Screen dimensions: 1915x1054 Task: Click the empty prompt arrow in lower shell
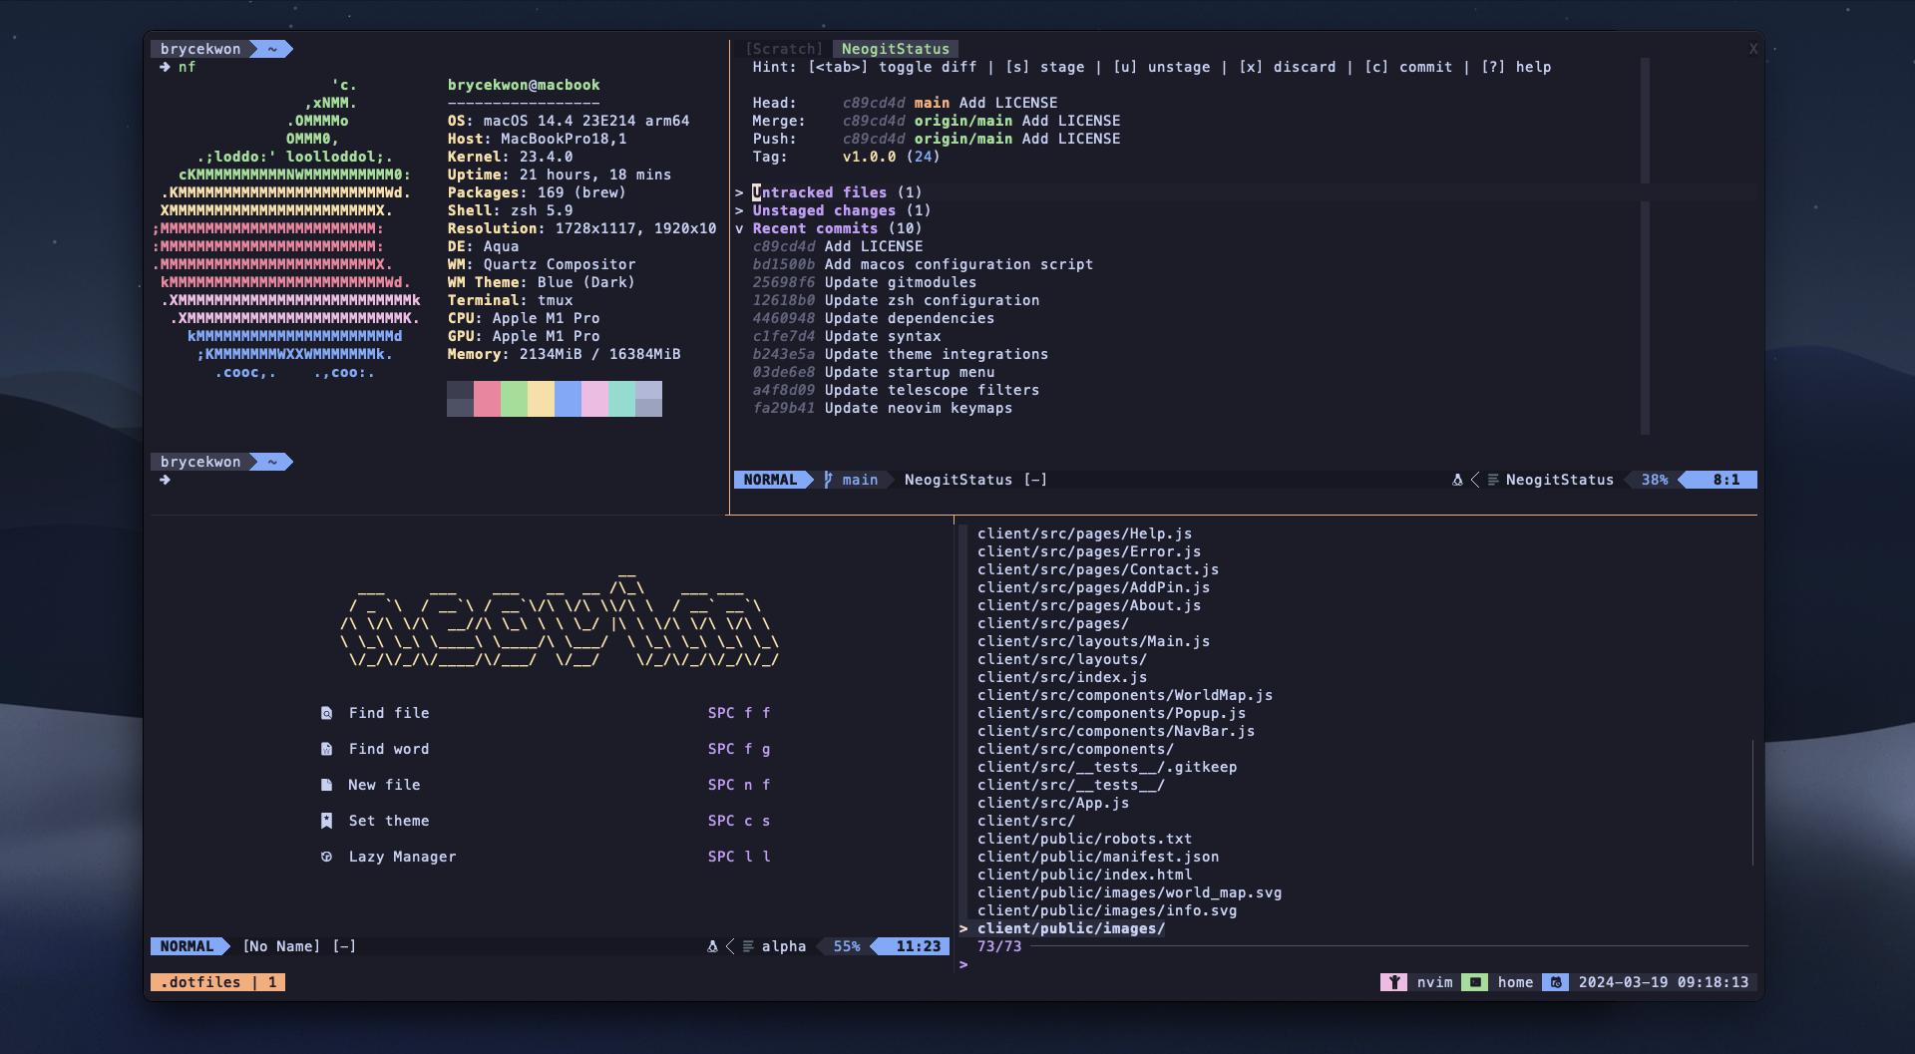(165, 480)
